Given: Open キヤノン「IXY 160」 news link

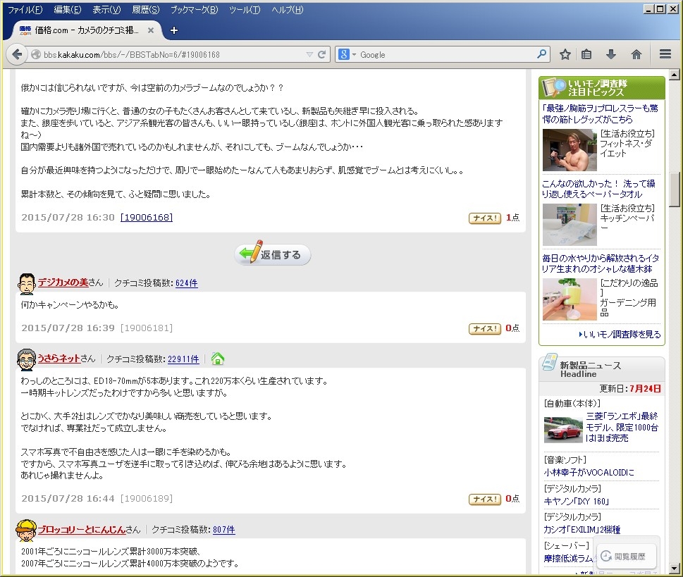Looking at the screenshot, I should click(x=577, y=501).
